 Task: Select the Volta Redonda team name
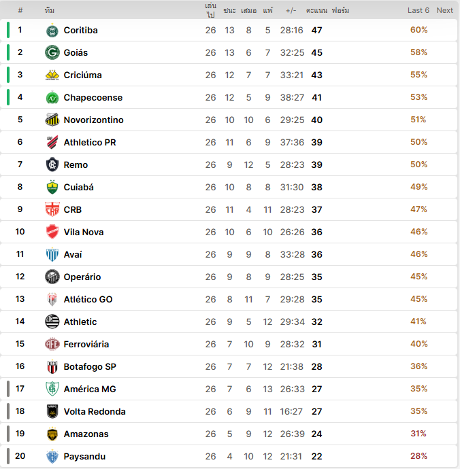(x=95, y=412)
